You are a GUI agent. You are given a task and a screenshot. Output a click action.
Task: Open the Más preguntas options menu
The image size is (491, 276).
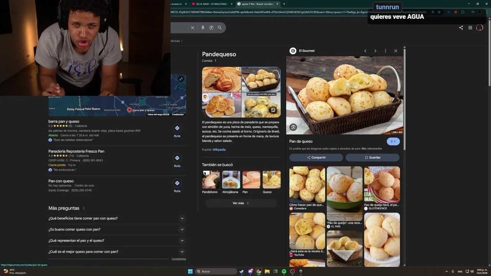coord(84,208)
